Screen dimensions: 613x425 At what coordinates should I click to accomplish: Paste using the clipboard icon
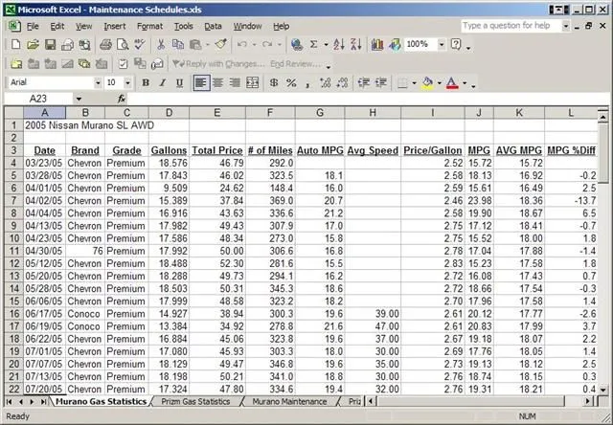tap(195, 45)
